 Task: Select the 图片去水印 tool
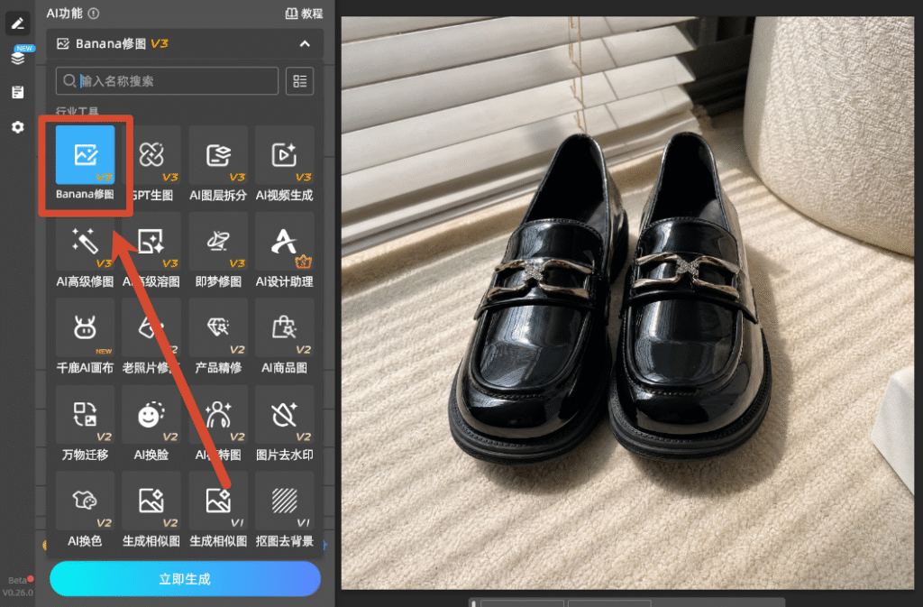coord(284,414)
